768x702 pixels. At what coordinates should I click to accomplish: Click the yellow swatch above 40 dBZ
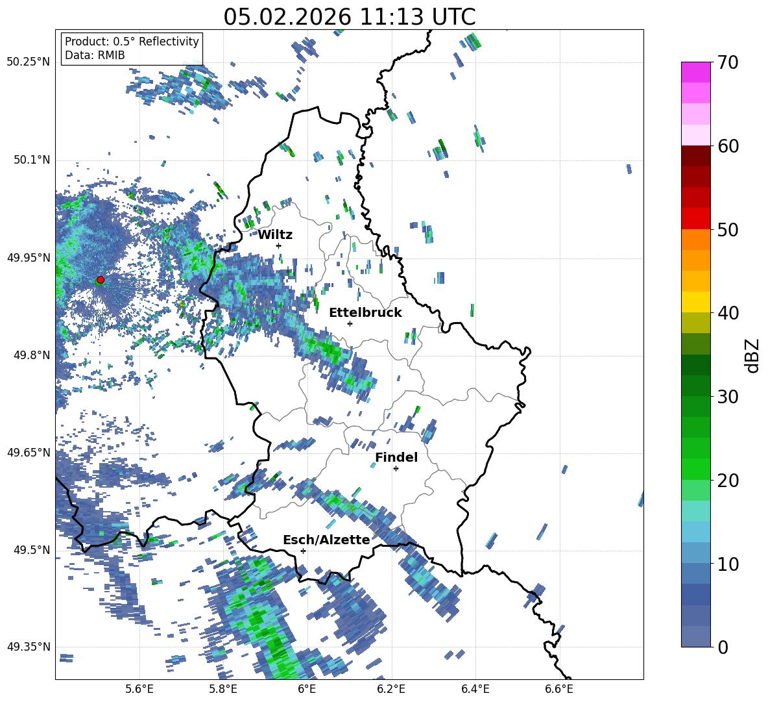695,302
